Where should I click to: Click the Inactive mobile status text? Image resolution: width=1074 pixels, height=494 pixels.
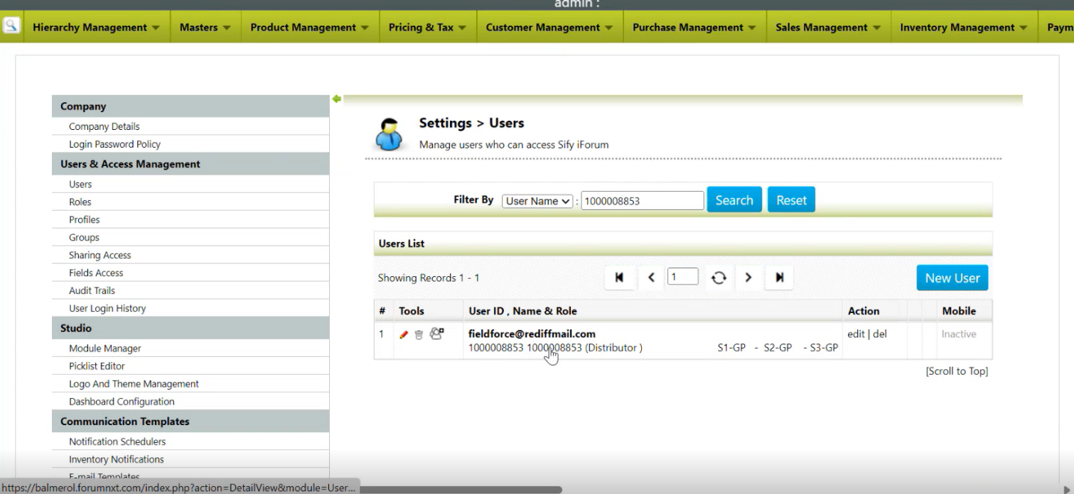[959, 334]
